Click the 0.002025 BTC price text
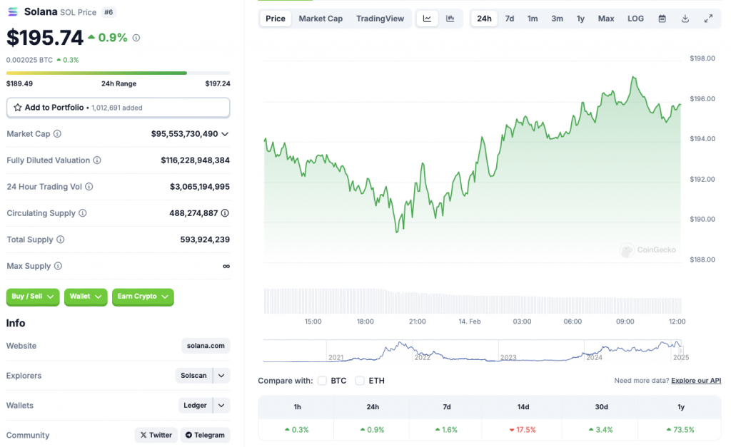Image resolution: width=731 pixels, height=447 pixels. click(29, 60)
